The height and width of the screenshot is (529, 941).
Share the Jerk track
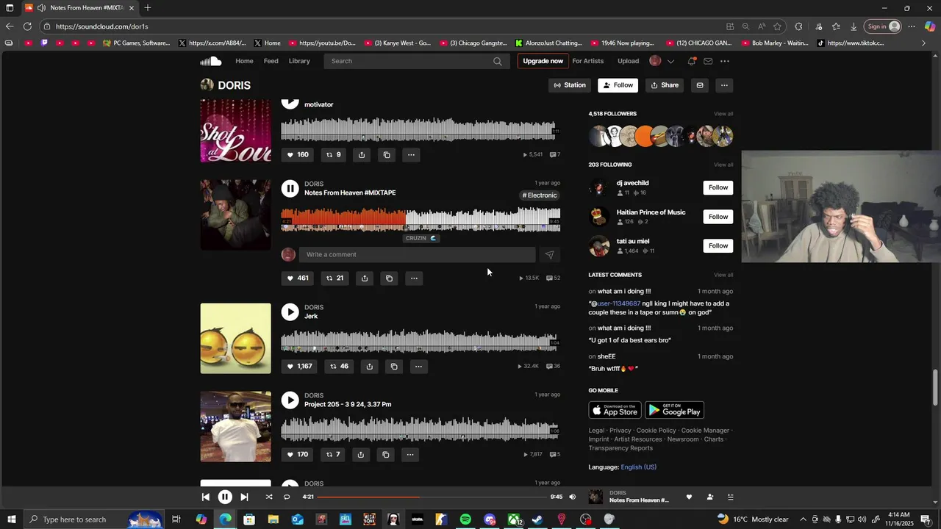click(369, 366)
